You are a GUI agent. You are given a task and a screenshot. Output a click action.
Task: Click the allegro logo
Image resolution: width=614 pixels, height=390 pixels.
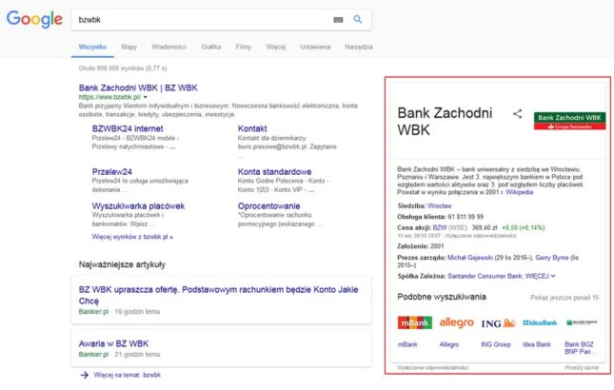coord(457,322)
